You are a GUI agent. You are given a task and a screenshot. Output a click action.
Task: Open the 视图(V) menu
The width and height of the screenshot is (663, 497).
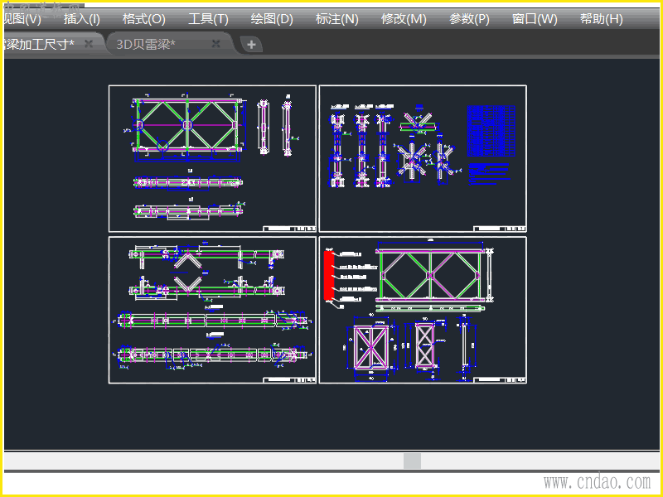pyautogui.click(x=22, y=19)
